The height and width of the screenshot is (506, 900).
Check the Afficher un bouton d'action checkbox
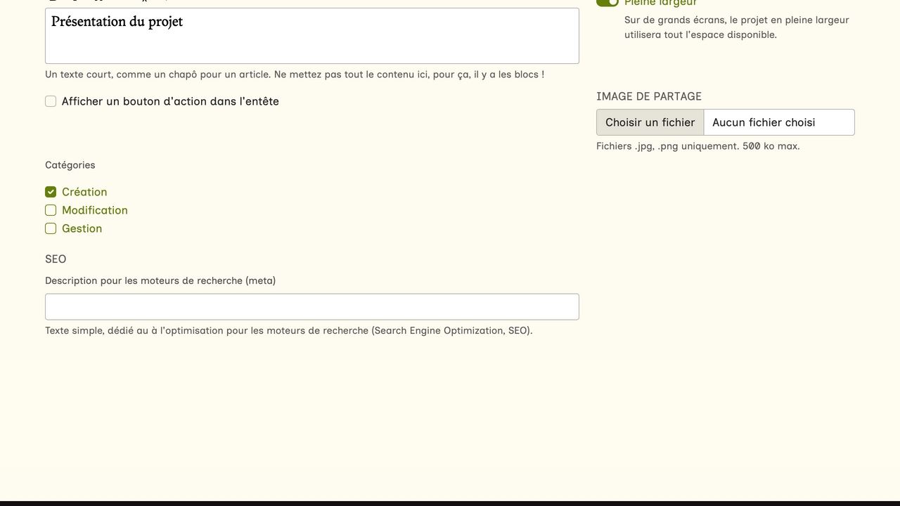point(51,101)
